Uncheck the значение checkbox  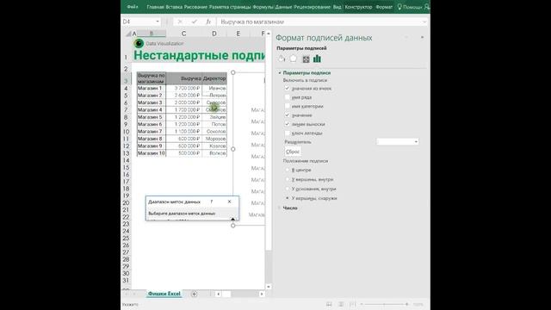[x=287, y=115]
